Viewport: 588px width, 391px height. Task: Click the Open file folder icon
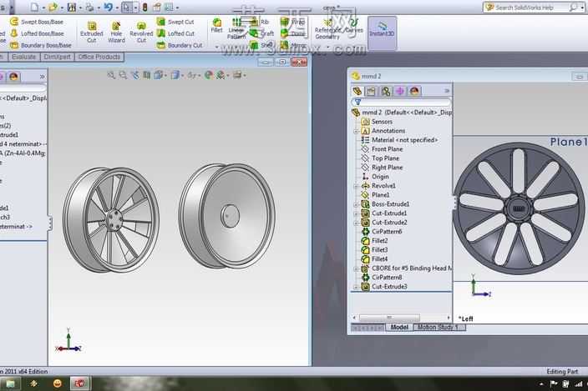53,8
